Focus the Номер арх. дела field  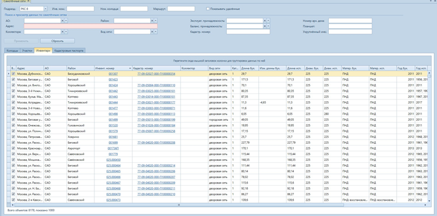click(x=350, y=21)
